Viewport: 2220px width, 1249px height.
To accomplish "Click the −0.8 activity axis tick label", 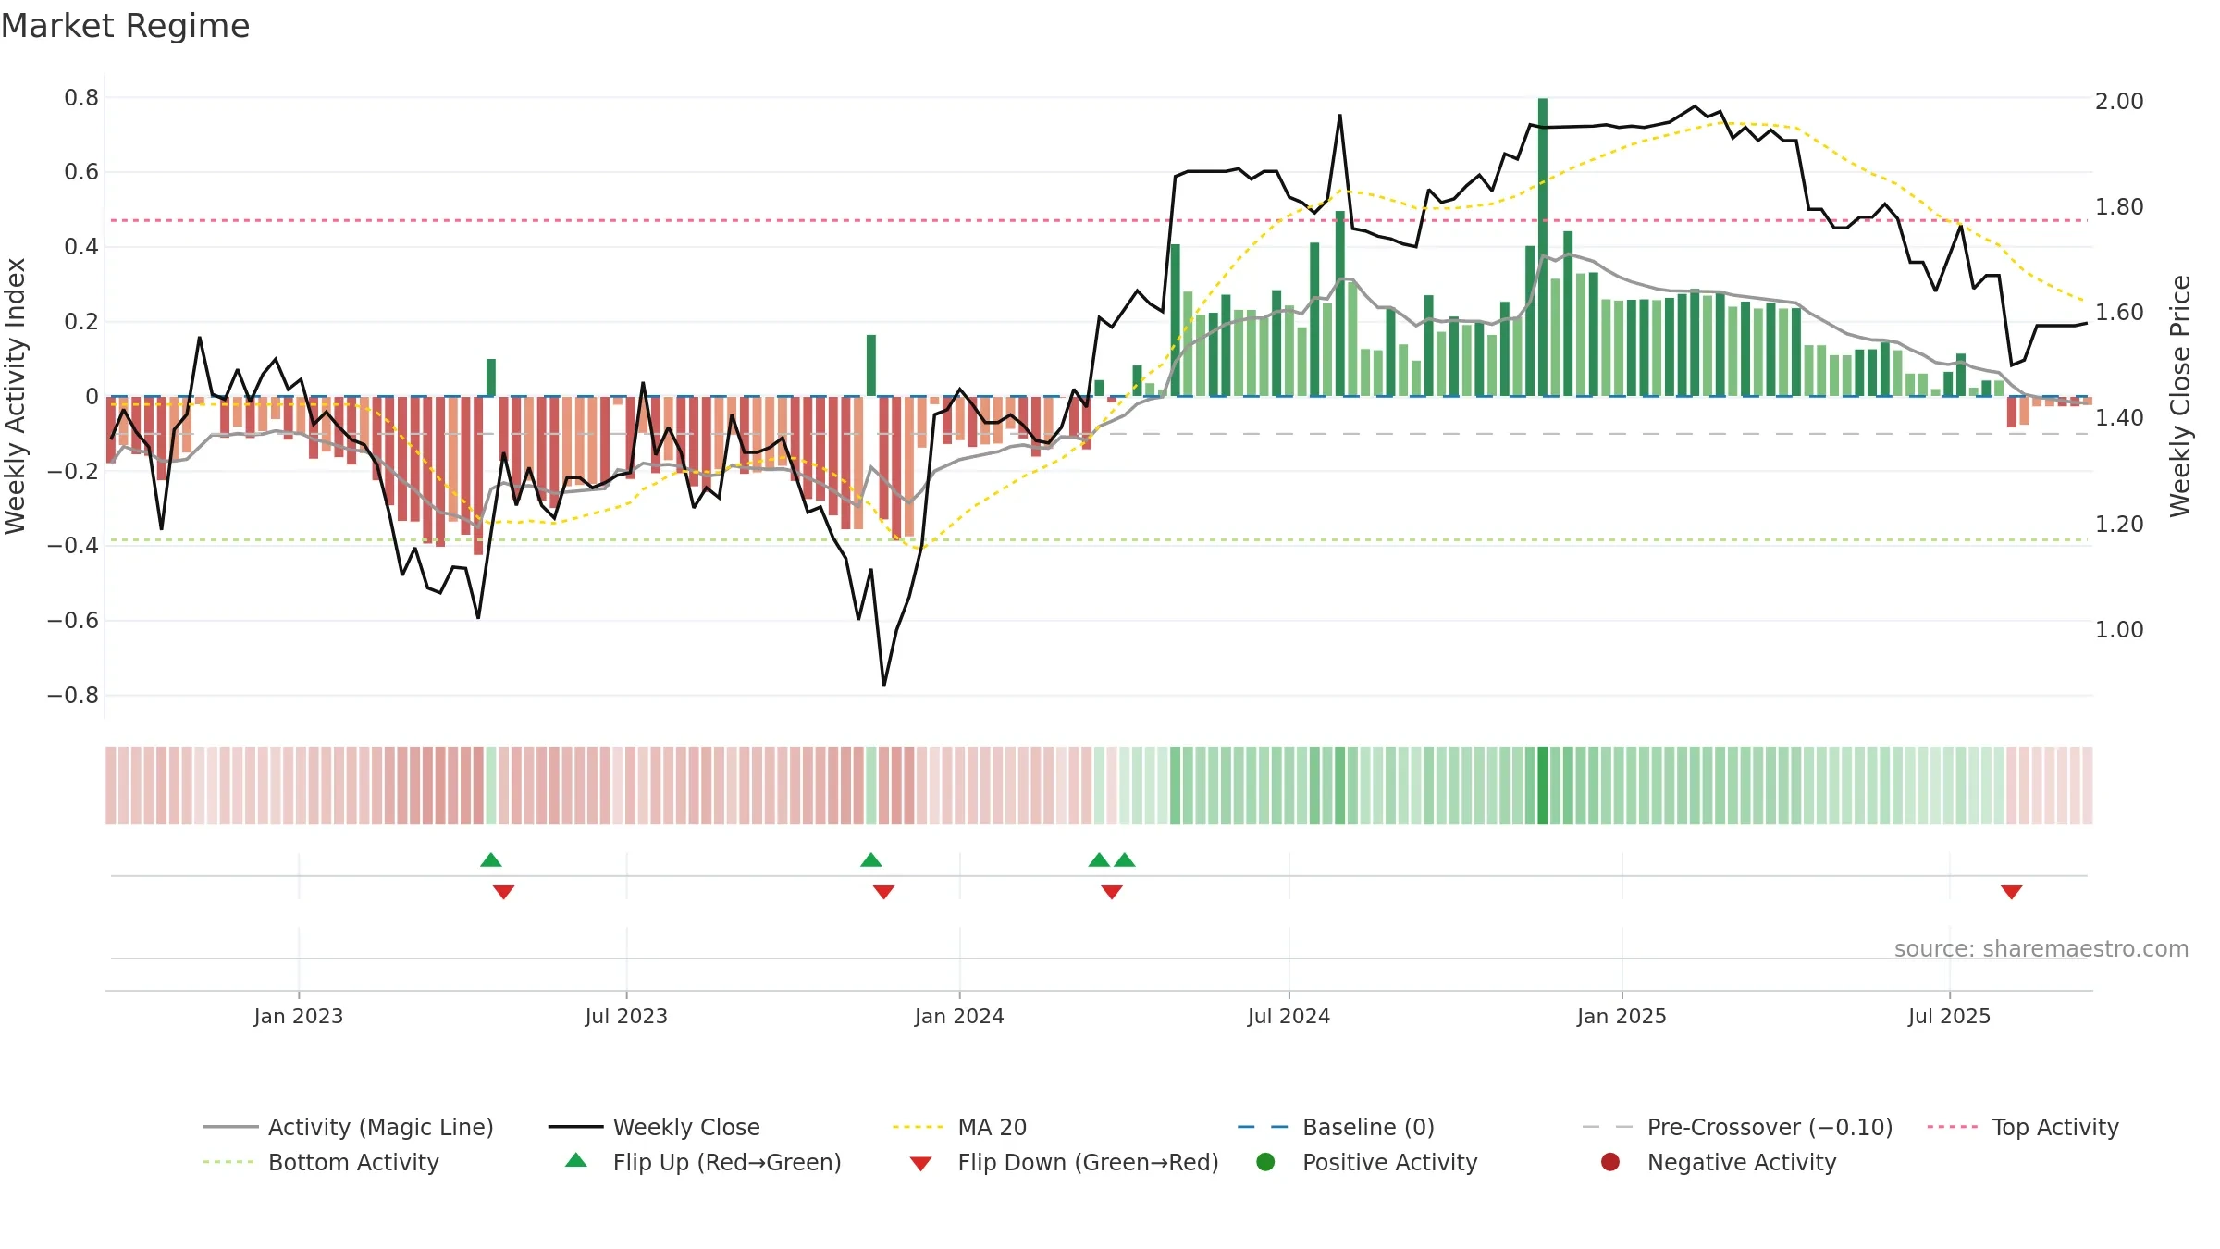I will 73,695.
